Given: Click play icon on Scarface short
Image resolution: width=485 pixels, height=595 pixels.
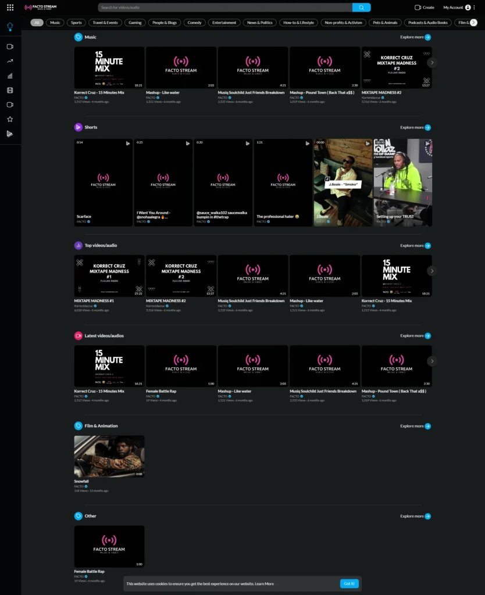Looking at the screenshot, I should (128, 143).
